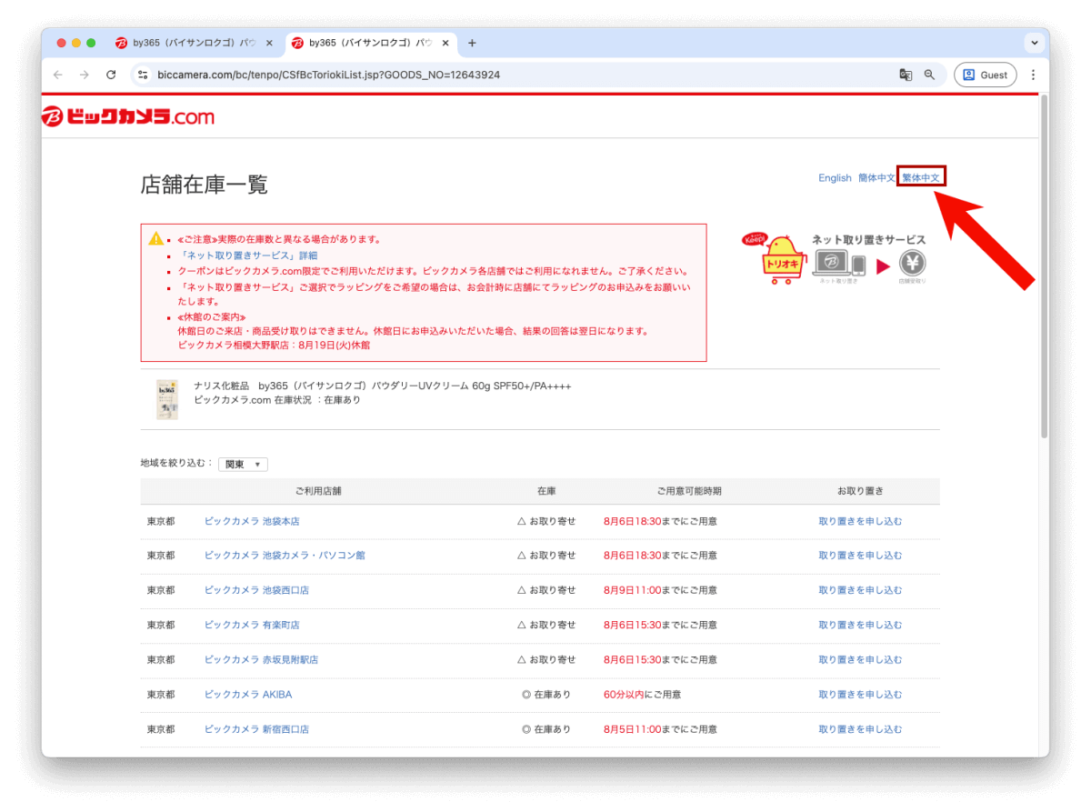Open the ビックカメラ 赤坂見附駅店 link

click(261, 660)
